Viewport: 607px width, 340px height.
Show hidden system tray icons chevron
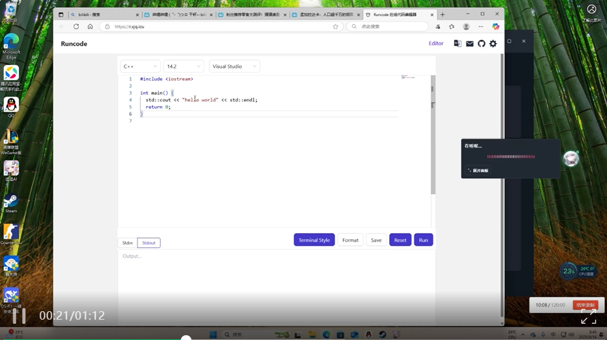point(523,335)
